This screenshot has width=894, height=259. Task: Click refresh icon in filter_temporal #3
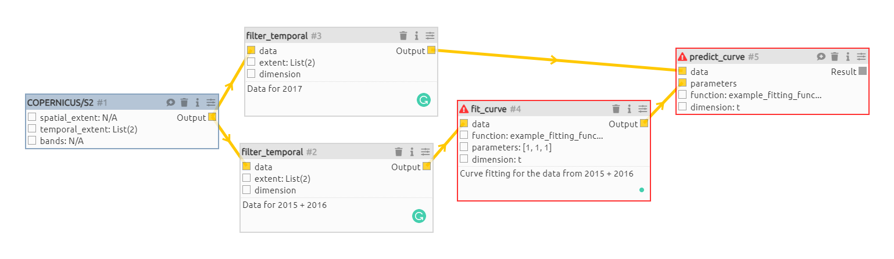[423, 100]
